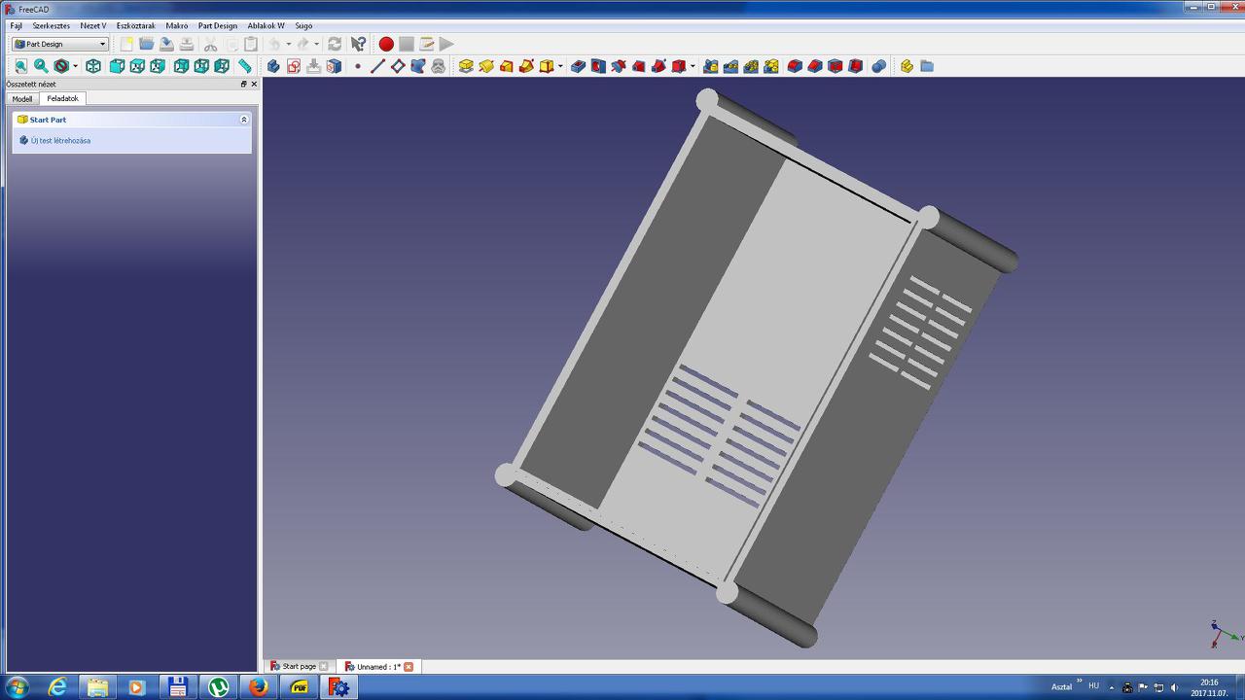Click the Subtractive loft icon
The height and width of the screenshot is (700, 1245).
pos(639,66)
